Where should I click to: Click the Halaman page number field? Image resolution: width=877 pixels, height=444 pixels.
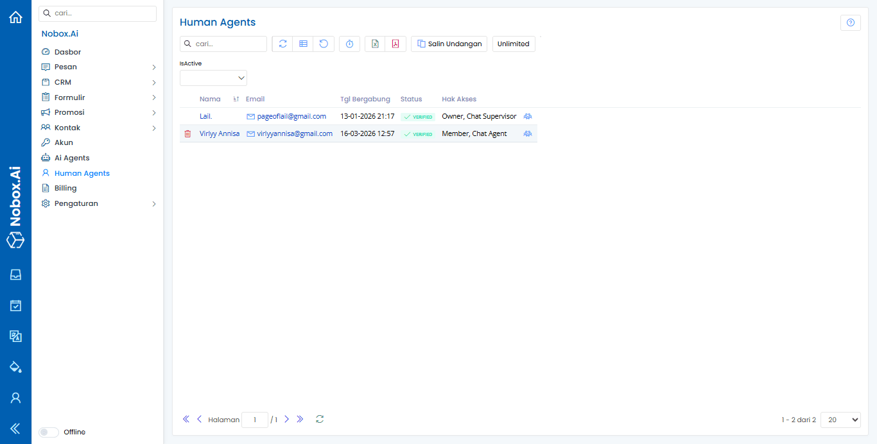(254, 420)
